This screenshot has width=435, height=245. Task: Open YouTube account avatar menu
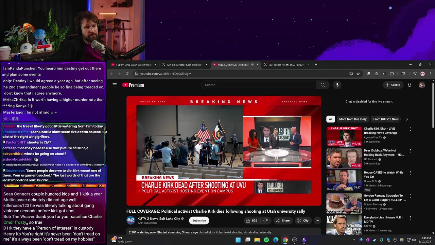(422, 85)
